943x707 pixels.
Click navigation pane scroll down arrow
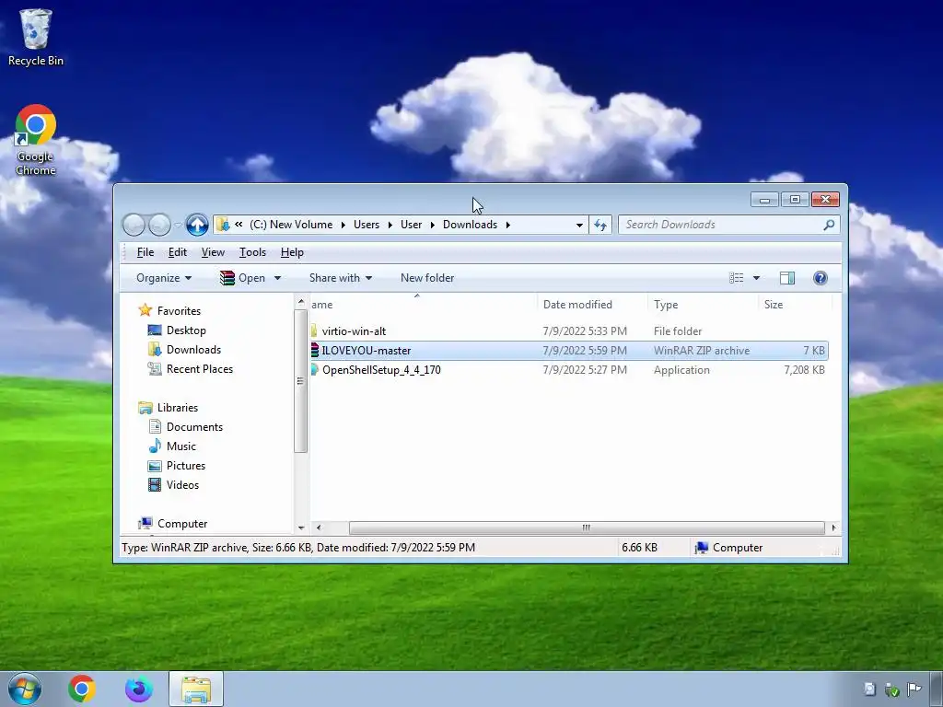(x=301, y=527)
